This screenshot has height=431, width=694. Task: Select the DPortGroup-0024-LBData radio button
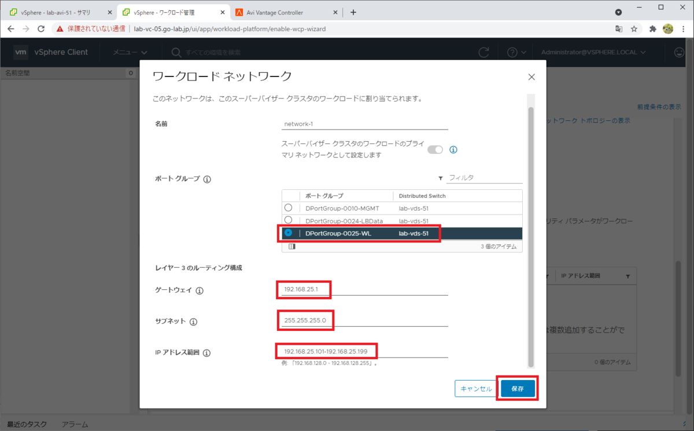289,220
